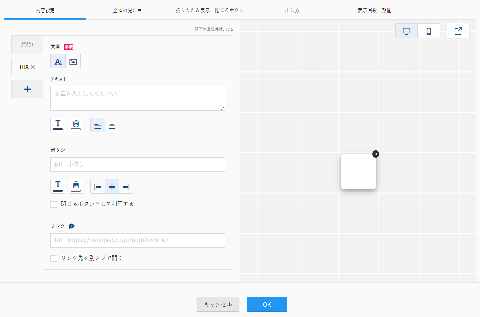Align button to the right

tap(126, 186)
